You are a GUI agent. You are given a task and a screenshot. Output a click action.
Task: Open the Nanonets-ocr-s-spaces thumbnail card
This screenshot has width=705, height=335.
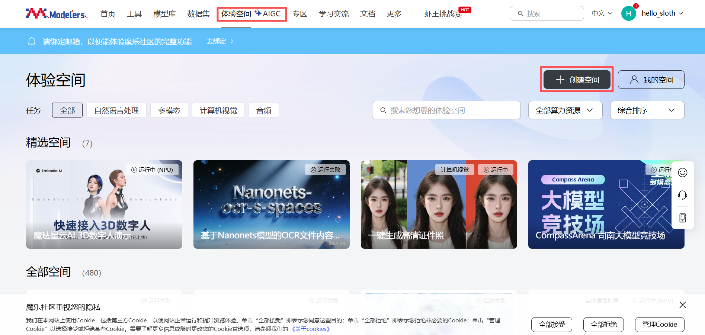point(271,204)
